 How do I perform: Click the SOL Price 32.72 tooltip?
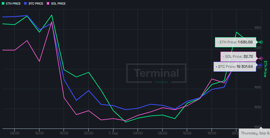tap(238, 56)
